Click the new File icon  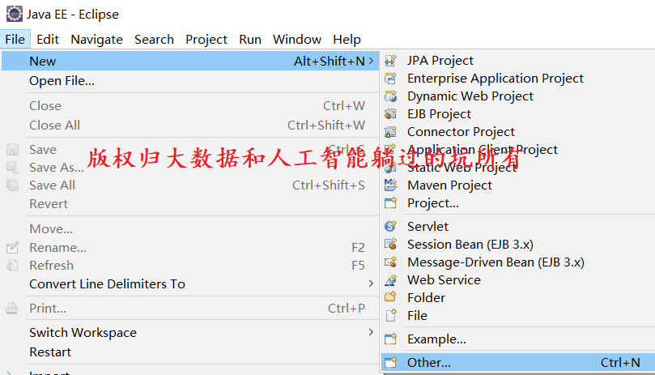pos(391,315)
